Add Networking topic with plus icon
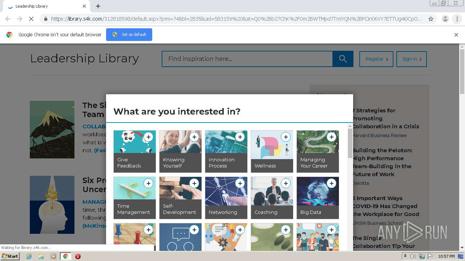Viewport: 465px width, 261px height. [x=240, y=183]
